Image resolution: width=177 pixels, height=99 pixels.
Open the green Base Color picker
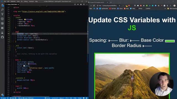[x=170, y=41]
